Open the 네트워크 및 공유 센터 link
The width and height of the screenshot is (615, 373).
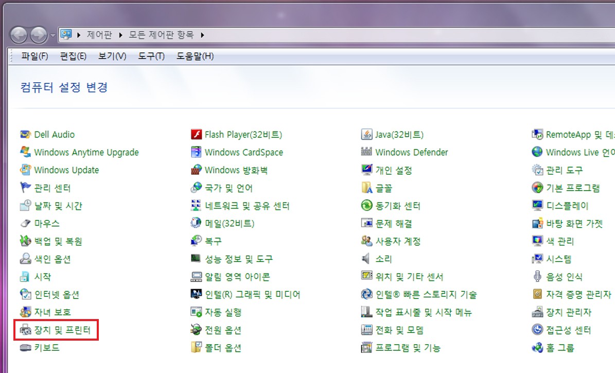pyautogui.click(x=247, y=206)
